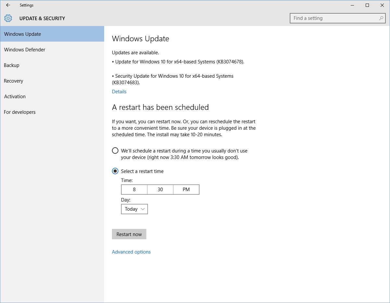Minimize the Settings window
Image resolution: width=390 pixels, height=303 pixels.
(352, 5)
